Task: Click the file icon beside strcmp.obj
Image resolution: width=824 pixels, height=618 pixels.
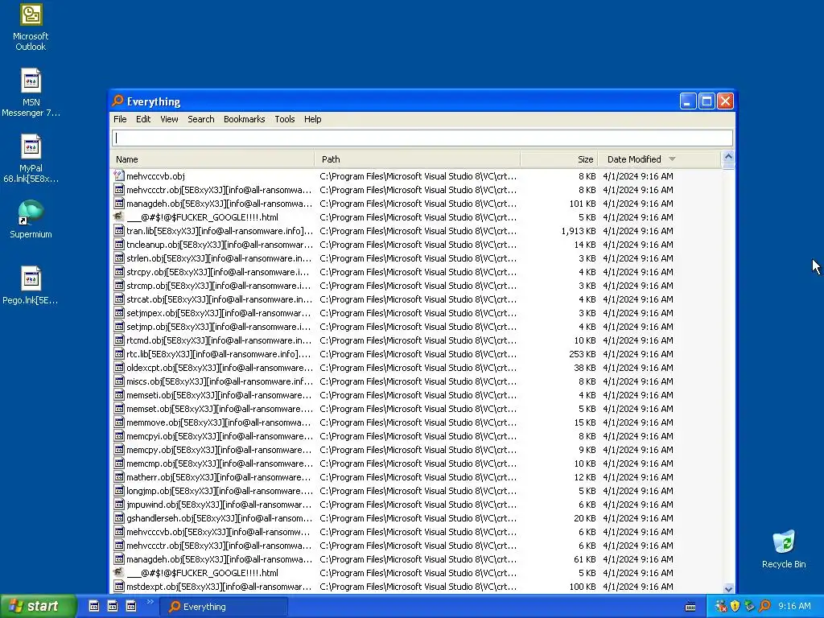Action: click(x=119, y=286)
